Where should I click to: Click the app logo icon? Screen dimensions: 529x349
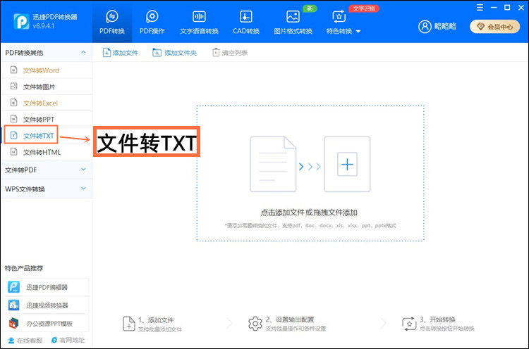coord(21,21)
